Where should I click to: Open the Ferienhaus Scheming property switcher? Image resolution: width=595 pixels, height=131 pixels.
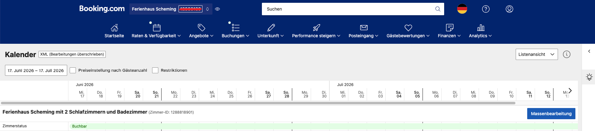pyautogui.click(x=171, y=9)
